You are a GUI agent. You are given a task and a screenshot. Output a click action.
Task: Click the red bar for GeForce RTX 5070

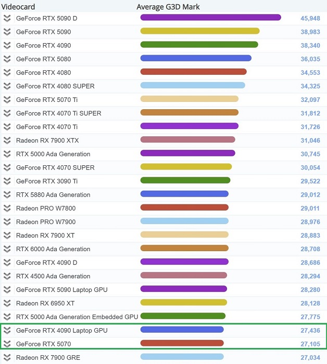tap(182, 343)
